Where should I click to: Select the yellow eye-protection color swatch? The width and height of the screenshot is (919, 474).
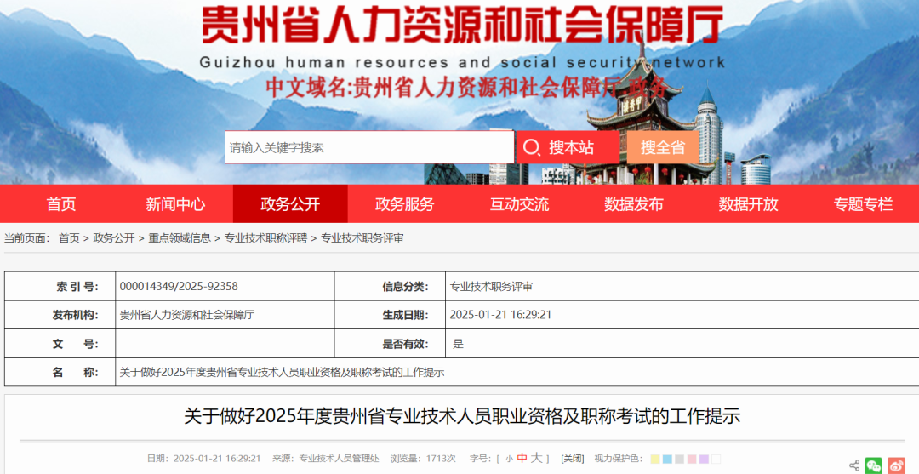coord(655,460)
